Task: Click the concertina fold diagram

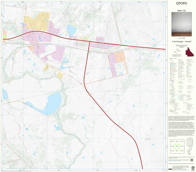Action: coord(190,142)
